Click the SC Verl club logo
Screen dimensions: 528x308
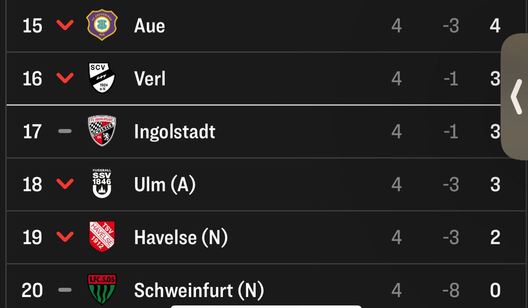(x=101, y=78)
